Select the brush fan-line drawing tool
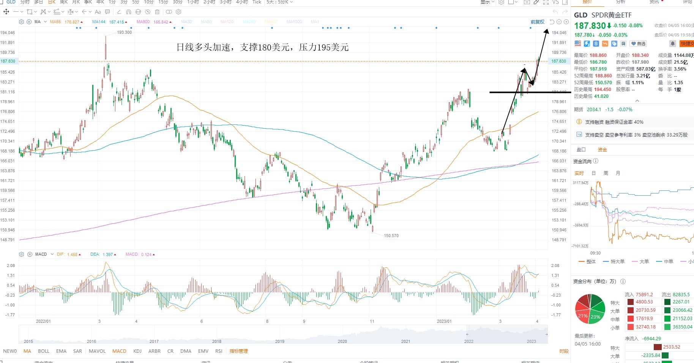The image size is (694, 363). tap(57, 12)
